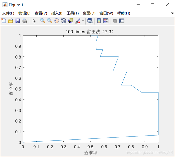The image size is (175, 157).
Task: Select the Edit Plot arrow tool
Action: pos(34,21)
